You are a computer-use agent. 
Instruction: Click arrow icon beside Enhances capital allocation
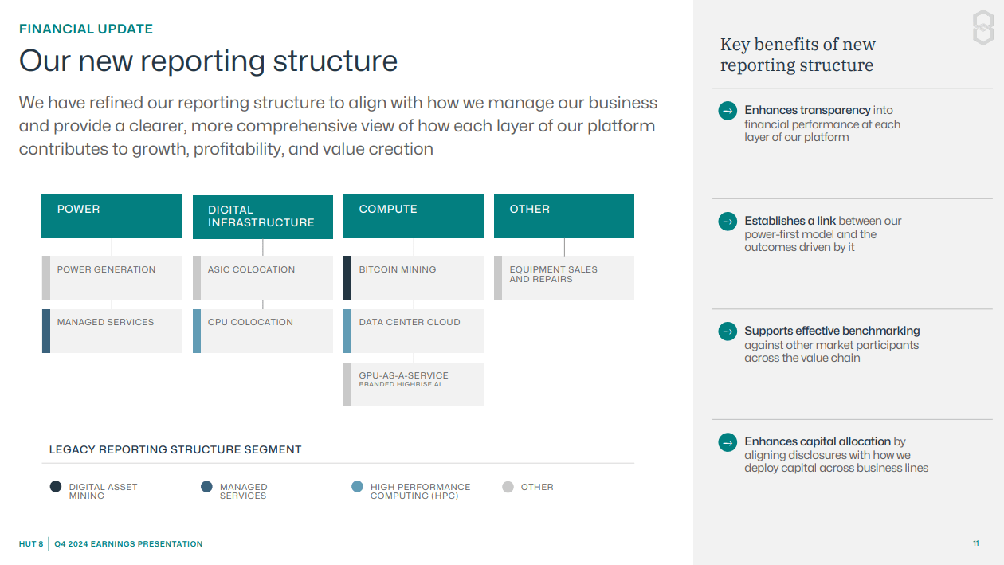click(x=727, y=442)
